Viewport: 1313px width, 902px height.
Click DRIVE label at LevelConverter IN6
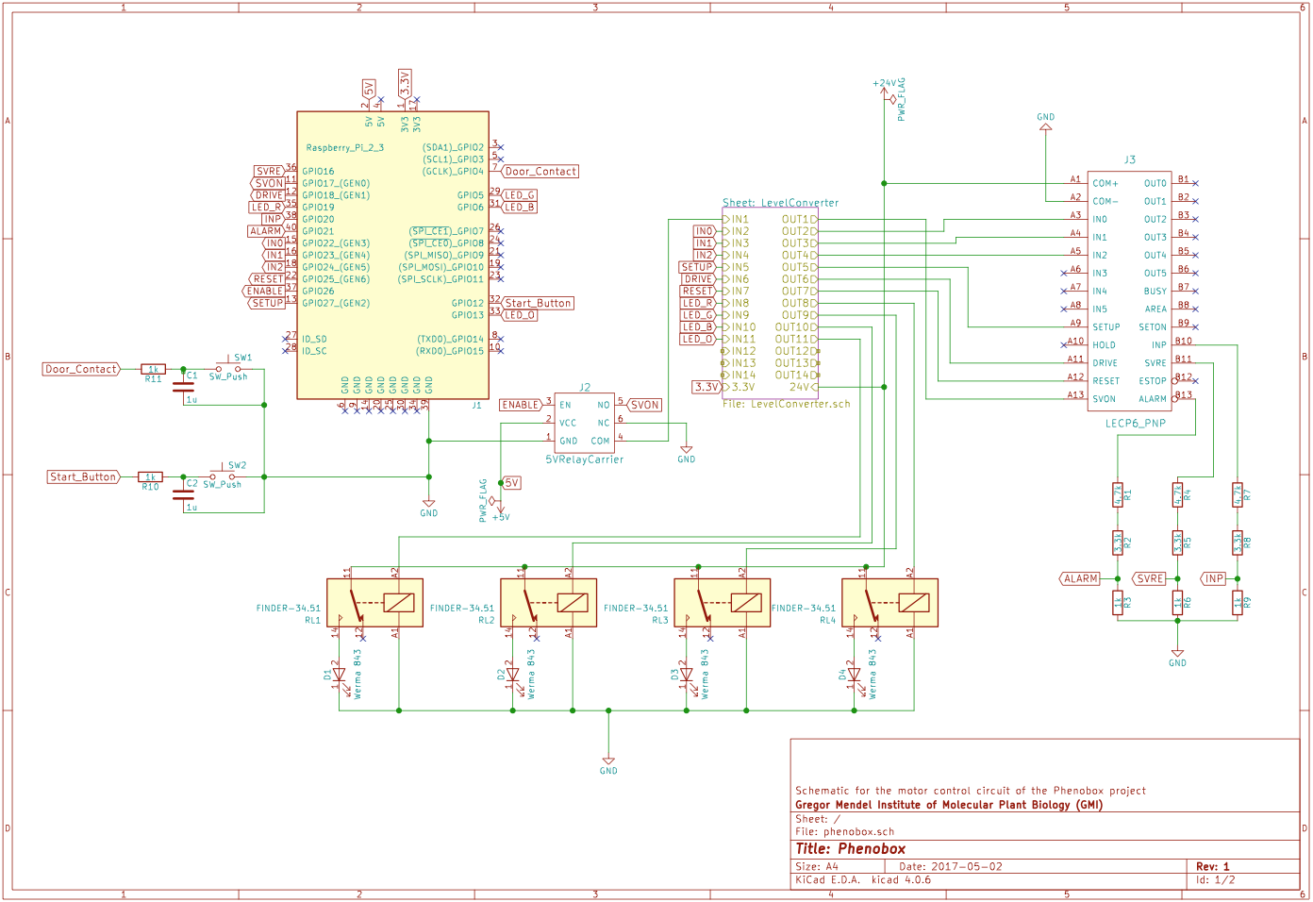click(x=698, y=279)
